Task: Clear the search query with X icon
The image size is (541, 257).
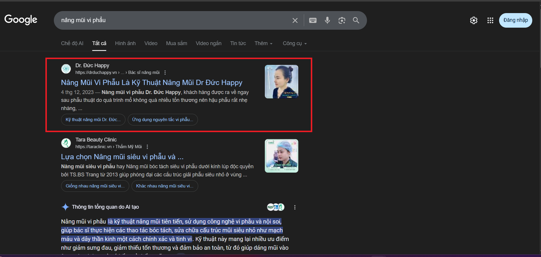Action: coord(295,20)
